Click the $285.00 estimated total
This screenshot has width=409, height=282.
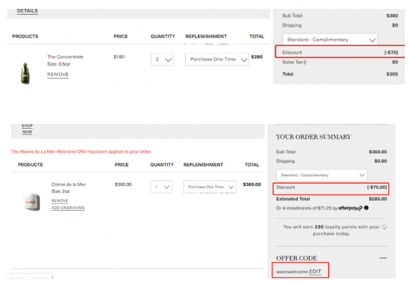[x=378, y=199]
